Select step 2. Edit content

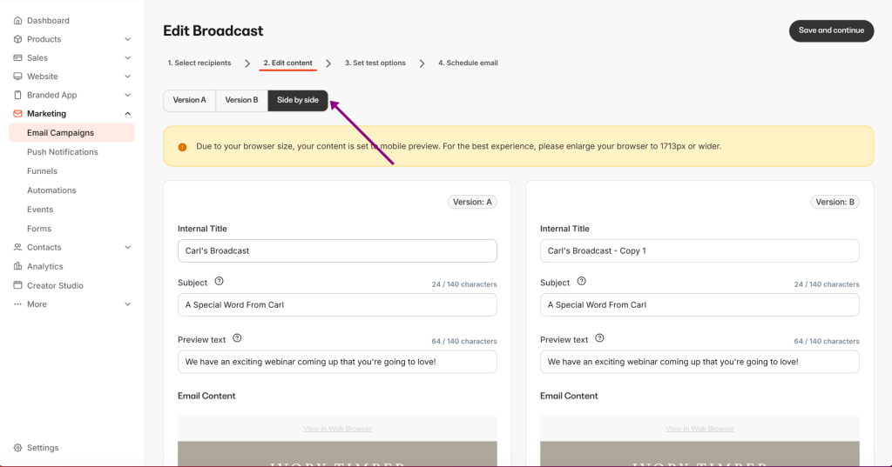click(x=287, y=63)
